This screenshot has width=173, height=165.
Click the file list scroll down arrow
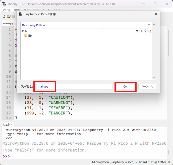coord(154,77)
